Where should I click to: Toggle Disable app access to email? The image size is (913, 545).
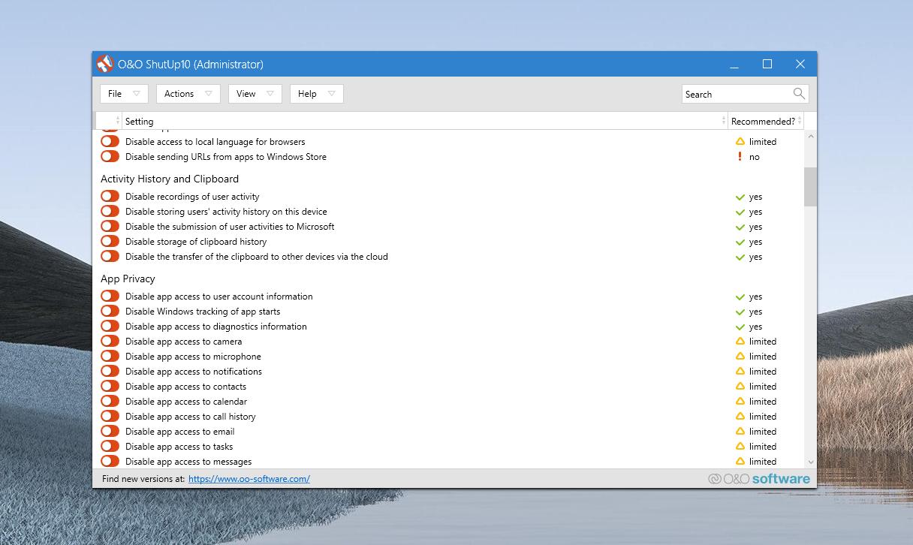(110, 431)
